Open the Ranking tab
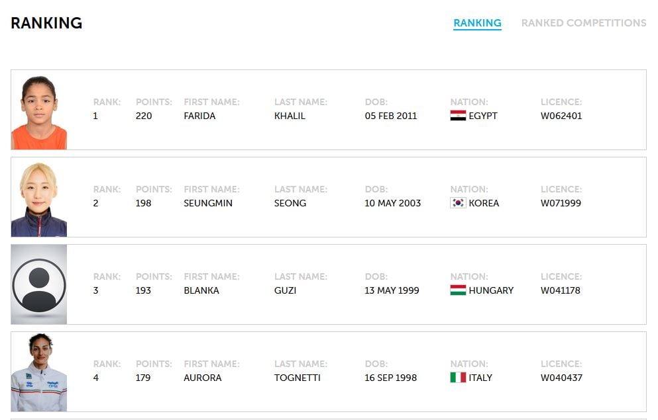Screen dimensions: 658x420 (x=477, y=23)
